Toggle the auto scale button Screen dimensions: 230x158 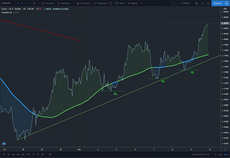(226, 154)
